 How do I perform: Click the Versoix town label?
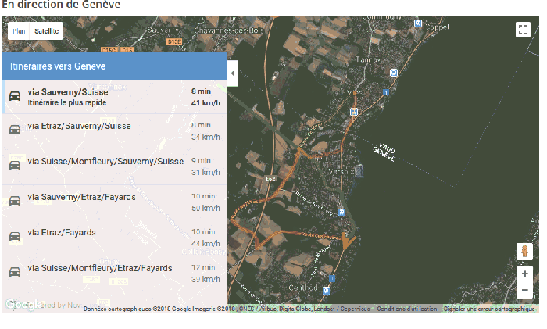[341, 172]
